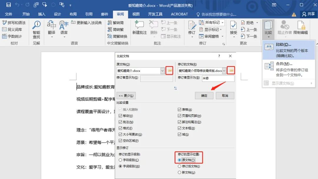Screen dimensions: 318x179
Task: Click the help question mark in 比较文档 dialog
Action: click(x=219, y=56)
